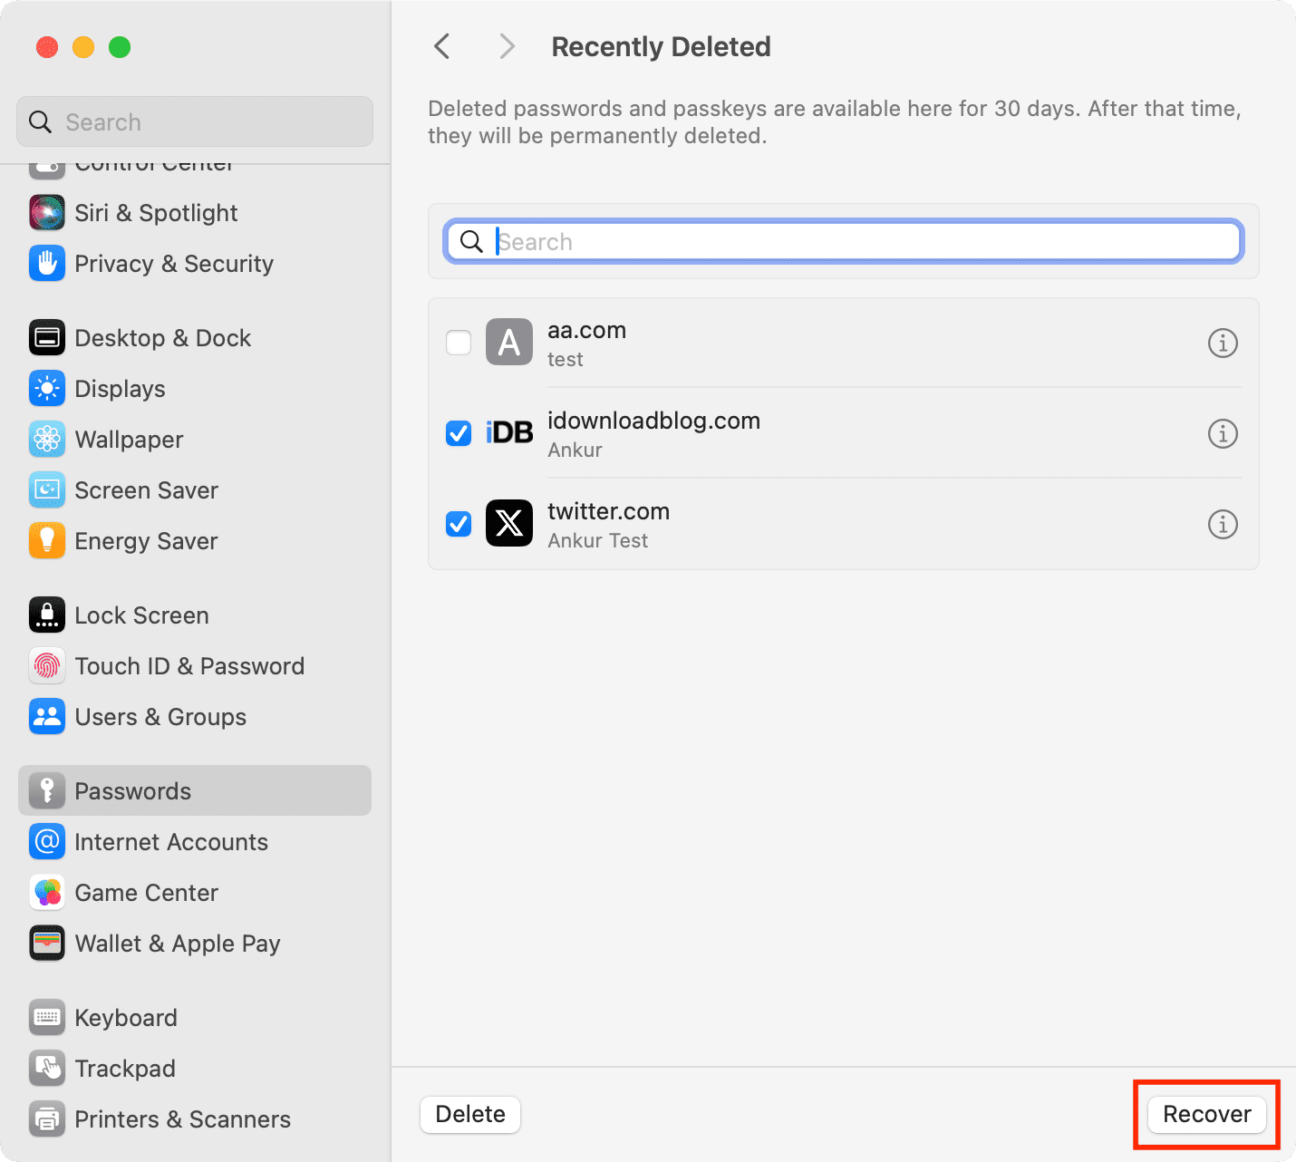Select Internet Accounts label
1296x1162 pixels.
coord(171,842)
